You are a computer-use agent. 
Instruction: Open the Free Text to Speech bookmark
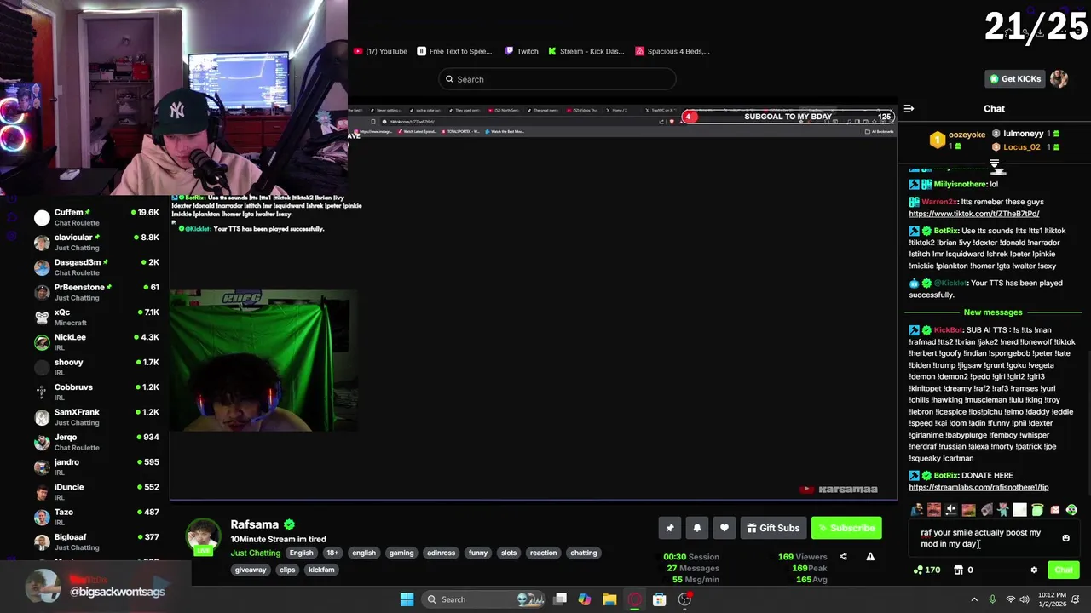(x=455, y=51)
